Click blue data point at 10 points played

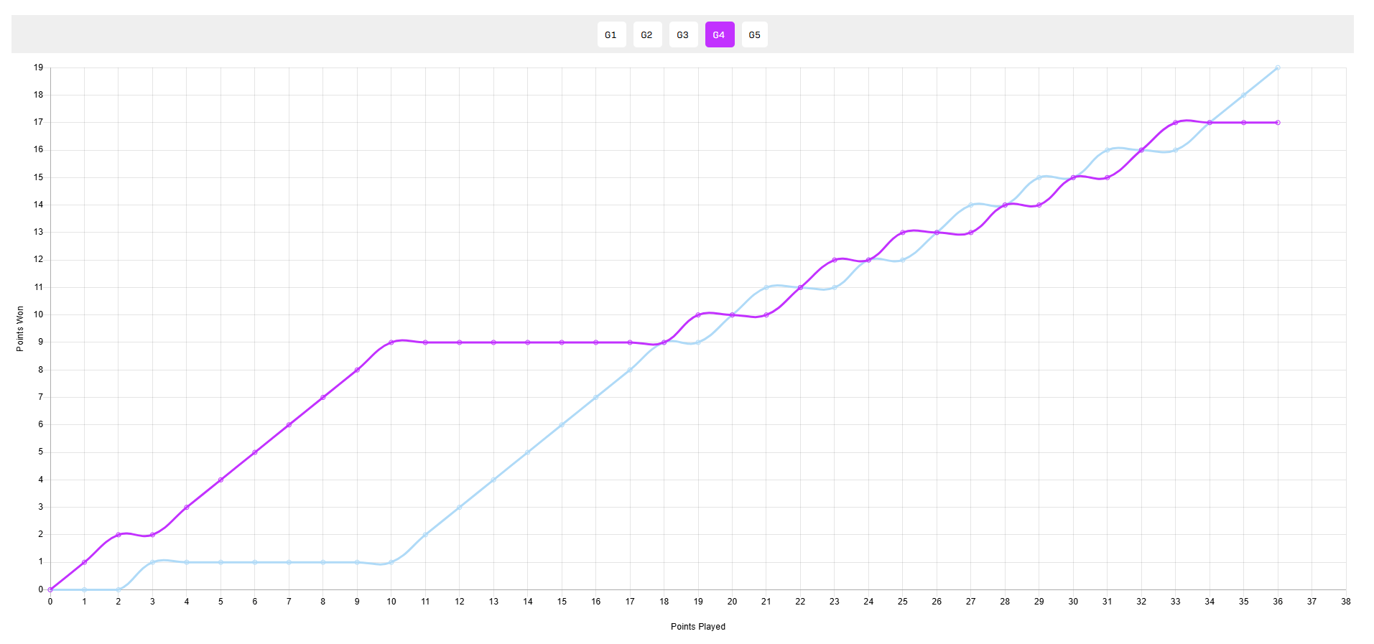(391, 562)
